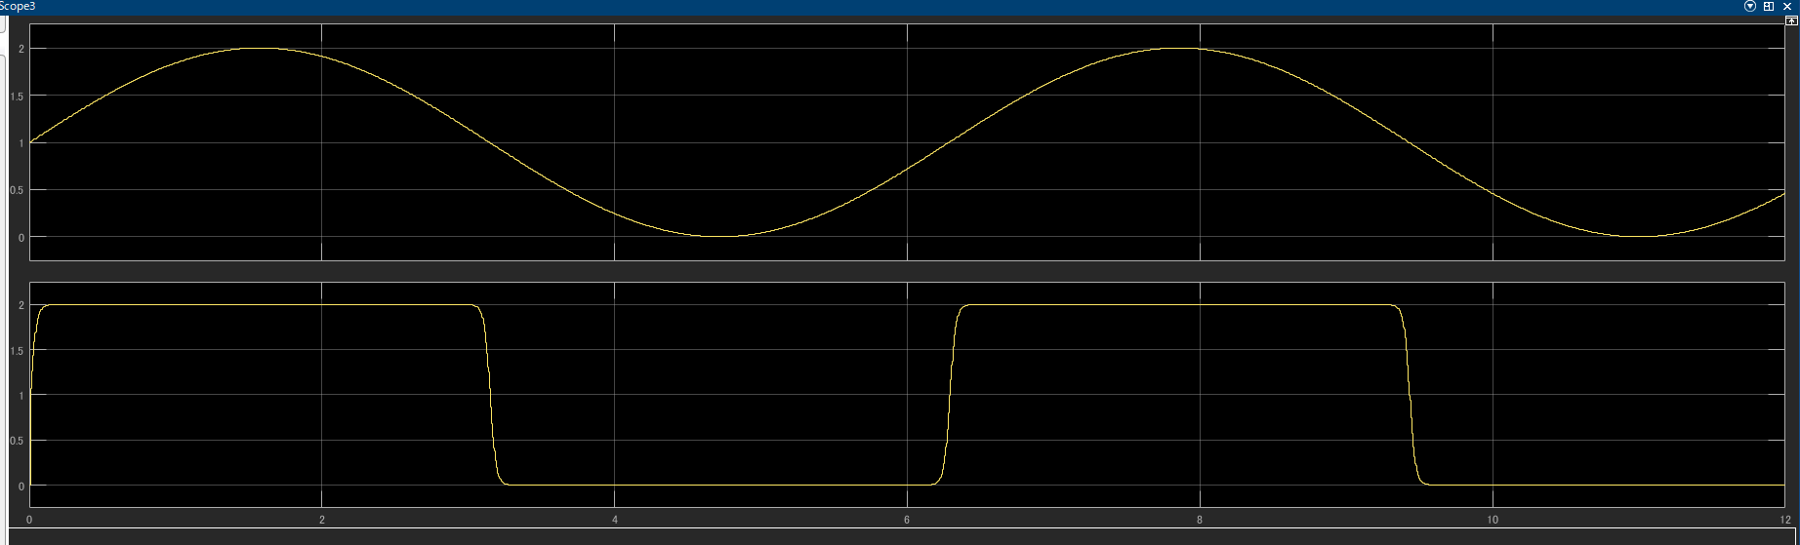Close the Scope3 window
The height and width of the screenshot is (545, 1800).
coord(1787,6)
